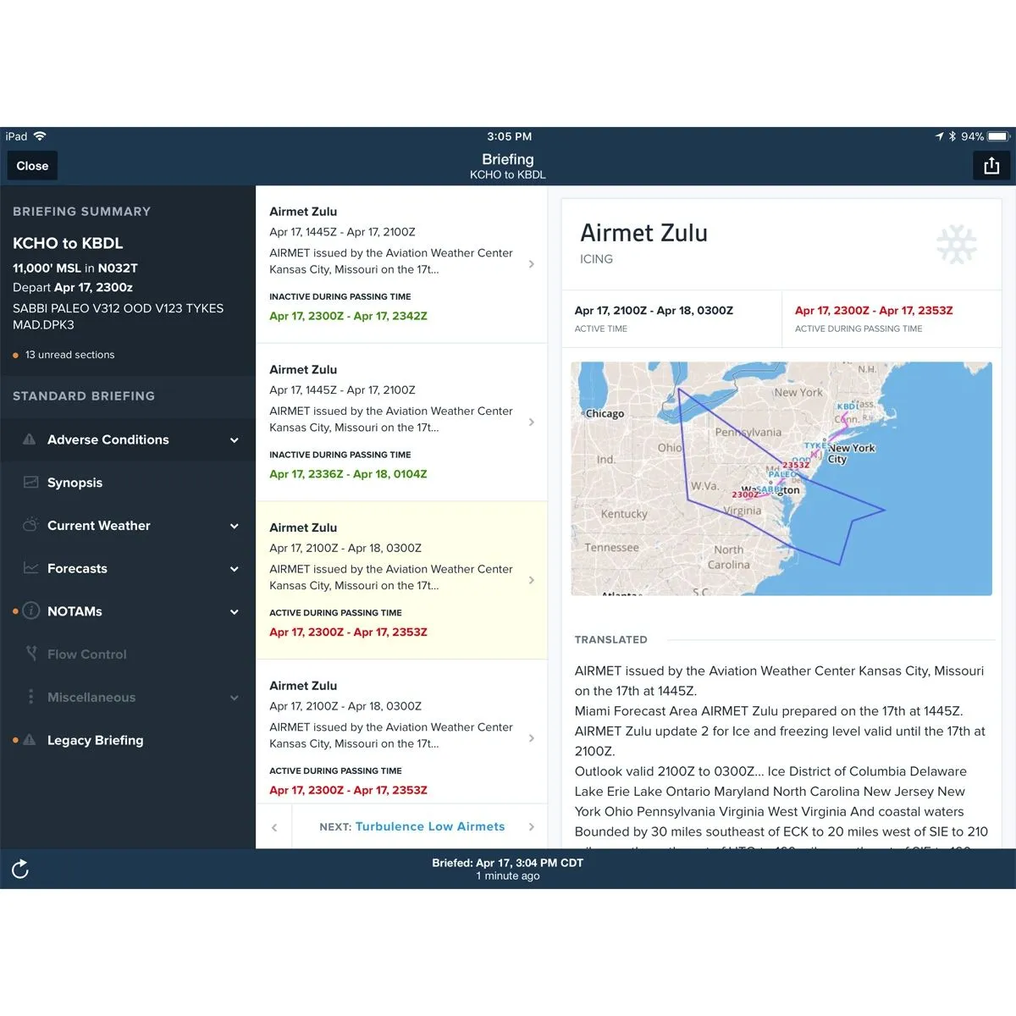Open last Airmet Zulu 2100Z-0300Z entry chevron

point(532,738)
